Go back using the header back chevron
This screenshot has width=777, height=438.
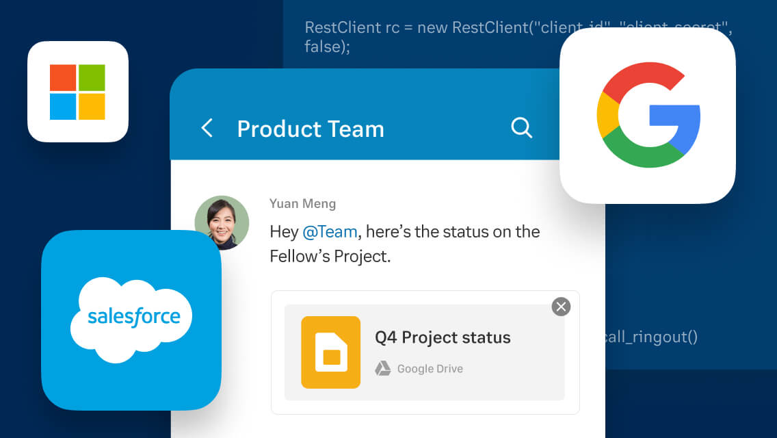pos(207,128)
